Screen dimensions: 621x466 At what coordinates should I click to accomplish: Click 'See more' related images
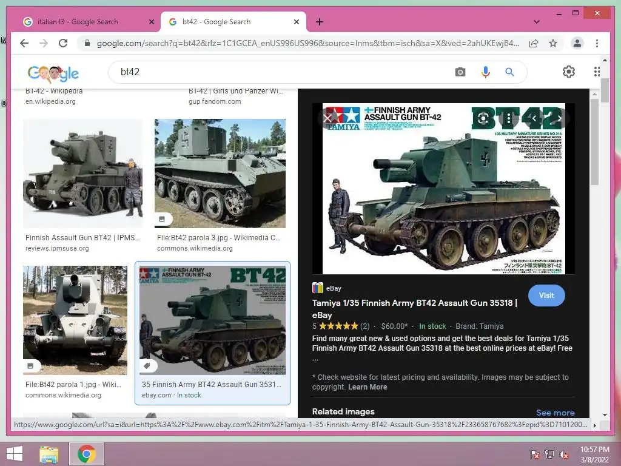(556, 413)
